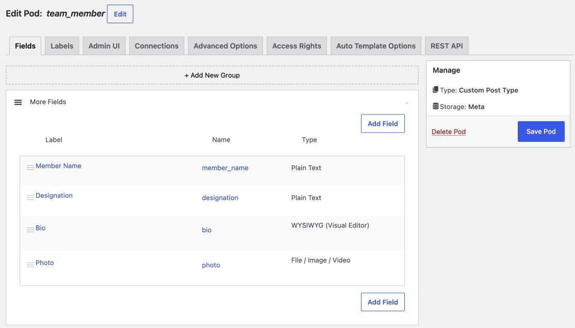The width and height of the screenshot is (575, 328).
Task: Click the WYSIWYG (Visual Editor) type text
Action: pyautogui.click(x=330, y=225)
